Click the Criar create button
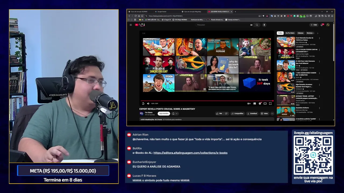 314,25
